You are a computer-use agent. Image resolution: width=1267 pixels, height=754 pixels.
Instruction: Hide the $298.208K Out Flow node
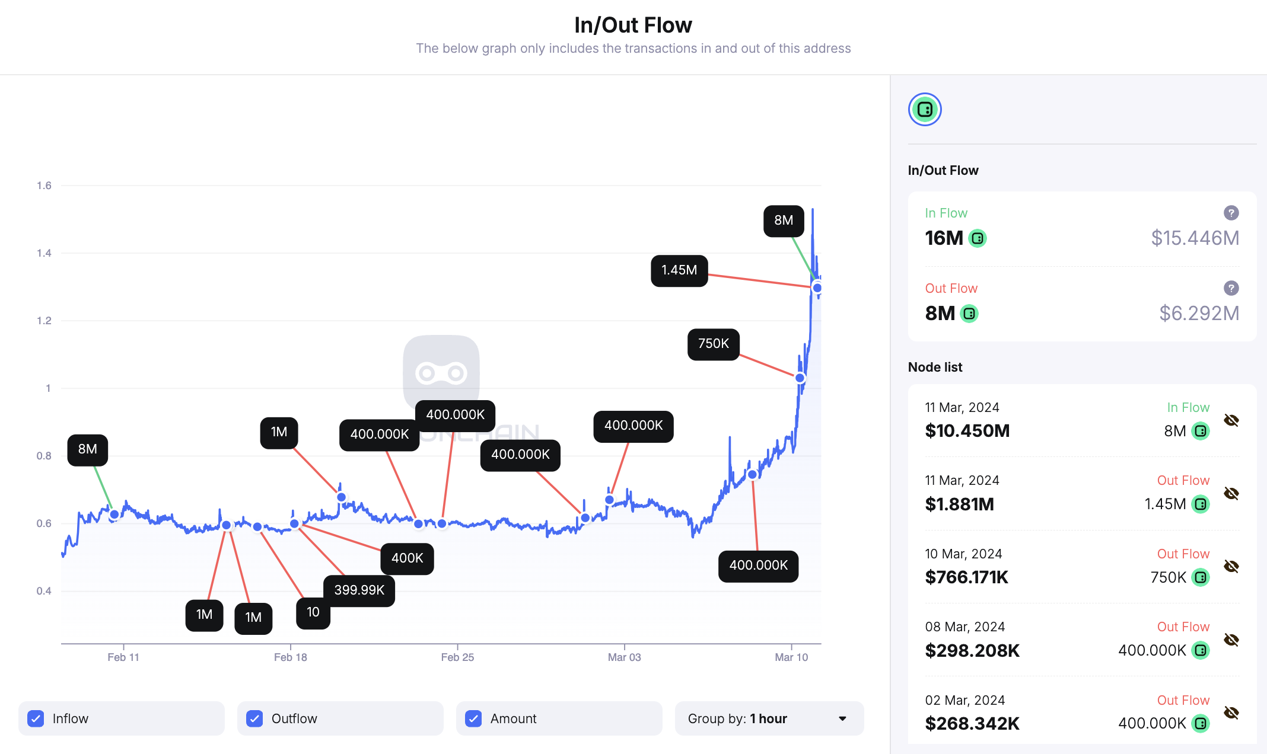click(1231, 640)
